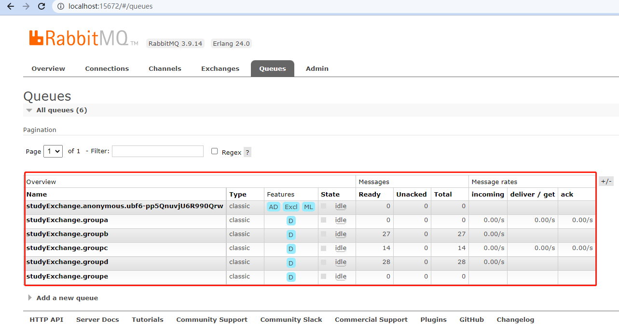619x330 pixels.
Task: Open the studyExchange.groupc queue
Action: click(x=67, y=248)
